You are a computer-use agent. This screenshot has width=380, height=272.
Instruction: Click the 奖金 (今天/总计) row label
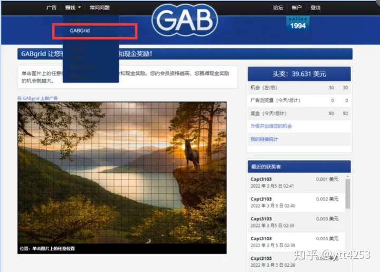[x=268, y=113]
